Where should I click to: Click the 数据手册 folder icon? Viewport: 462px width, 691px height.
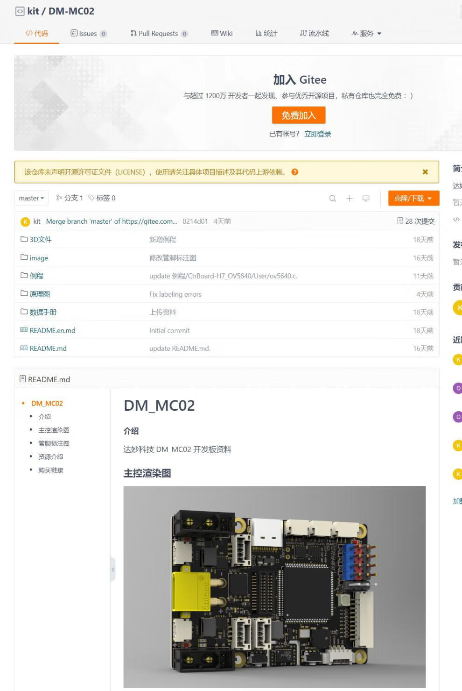coord(24,312)
